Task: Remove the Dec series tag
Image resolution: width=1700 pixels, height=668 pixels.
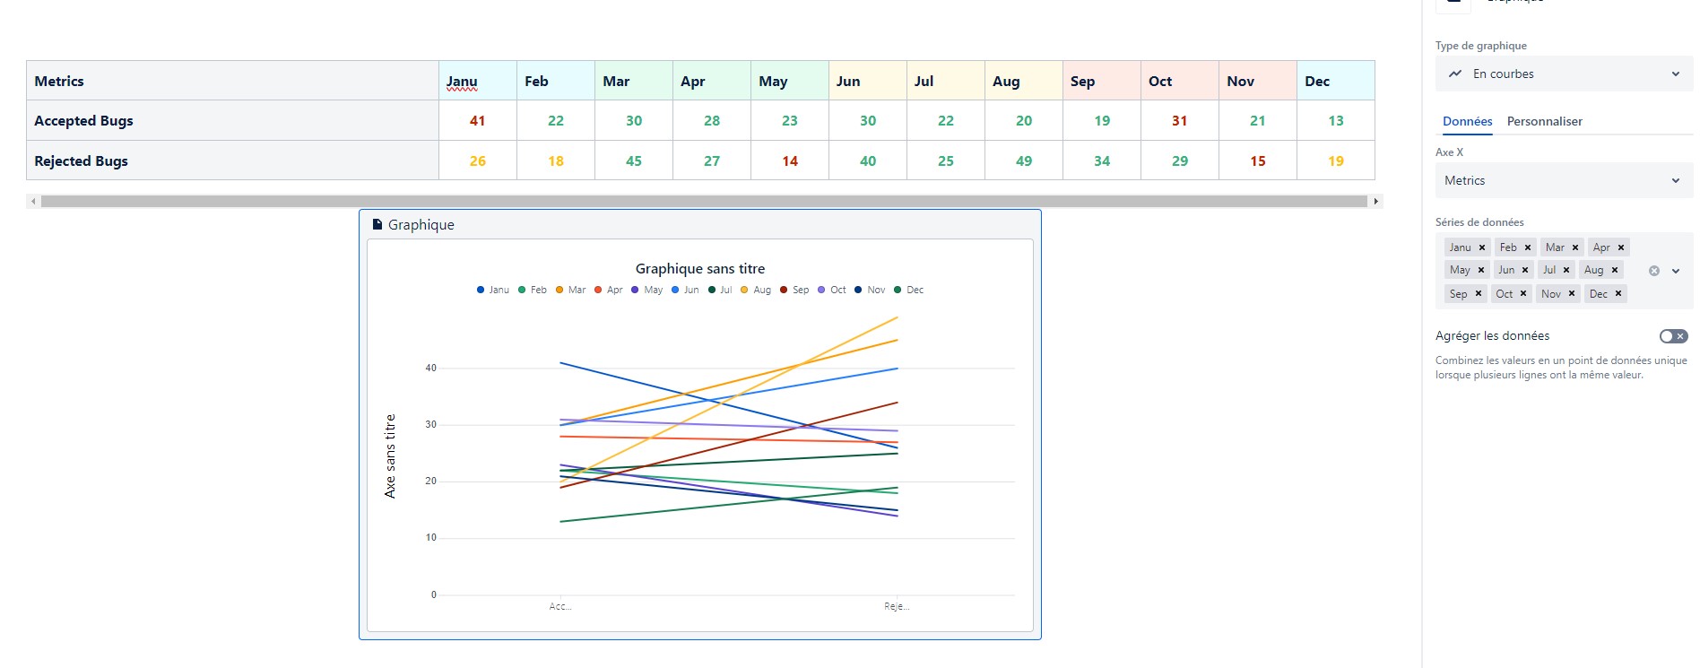Action: pyautogui.click(x=1618, y=293)
